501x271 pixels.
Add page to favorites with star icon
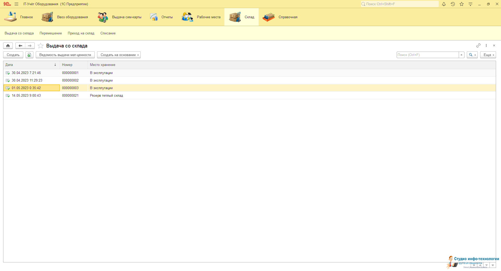click(x=40, y=46)
